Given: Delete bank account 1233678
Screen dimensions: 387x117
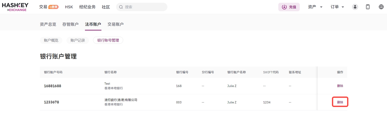Looking at the screenshot, I should point(340,102).
